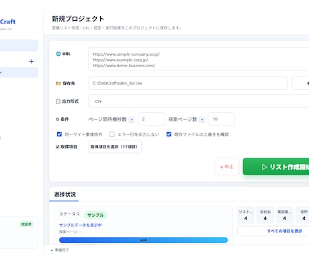The height and width of the screenshot is (255, 309).
Task: Click the サンプルデータを表示中 text
Action: (81, 225)
